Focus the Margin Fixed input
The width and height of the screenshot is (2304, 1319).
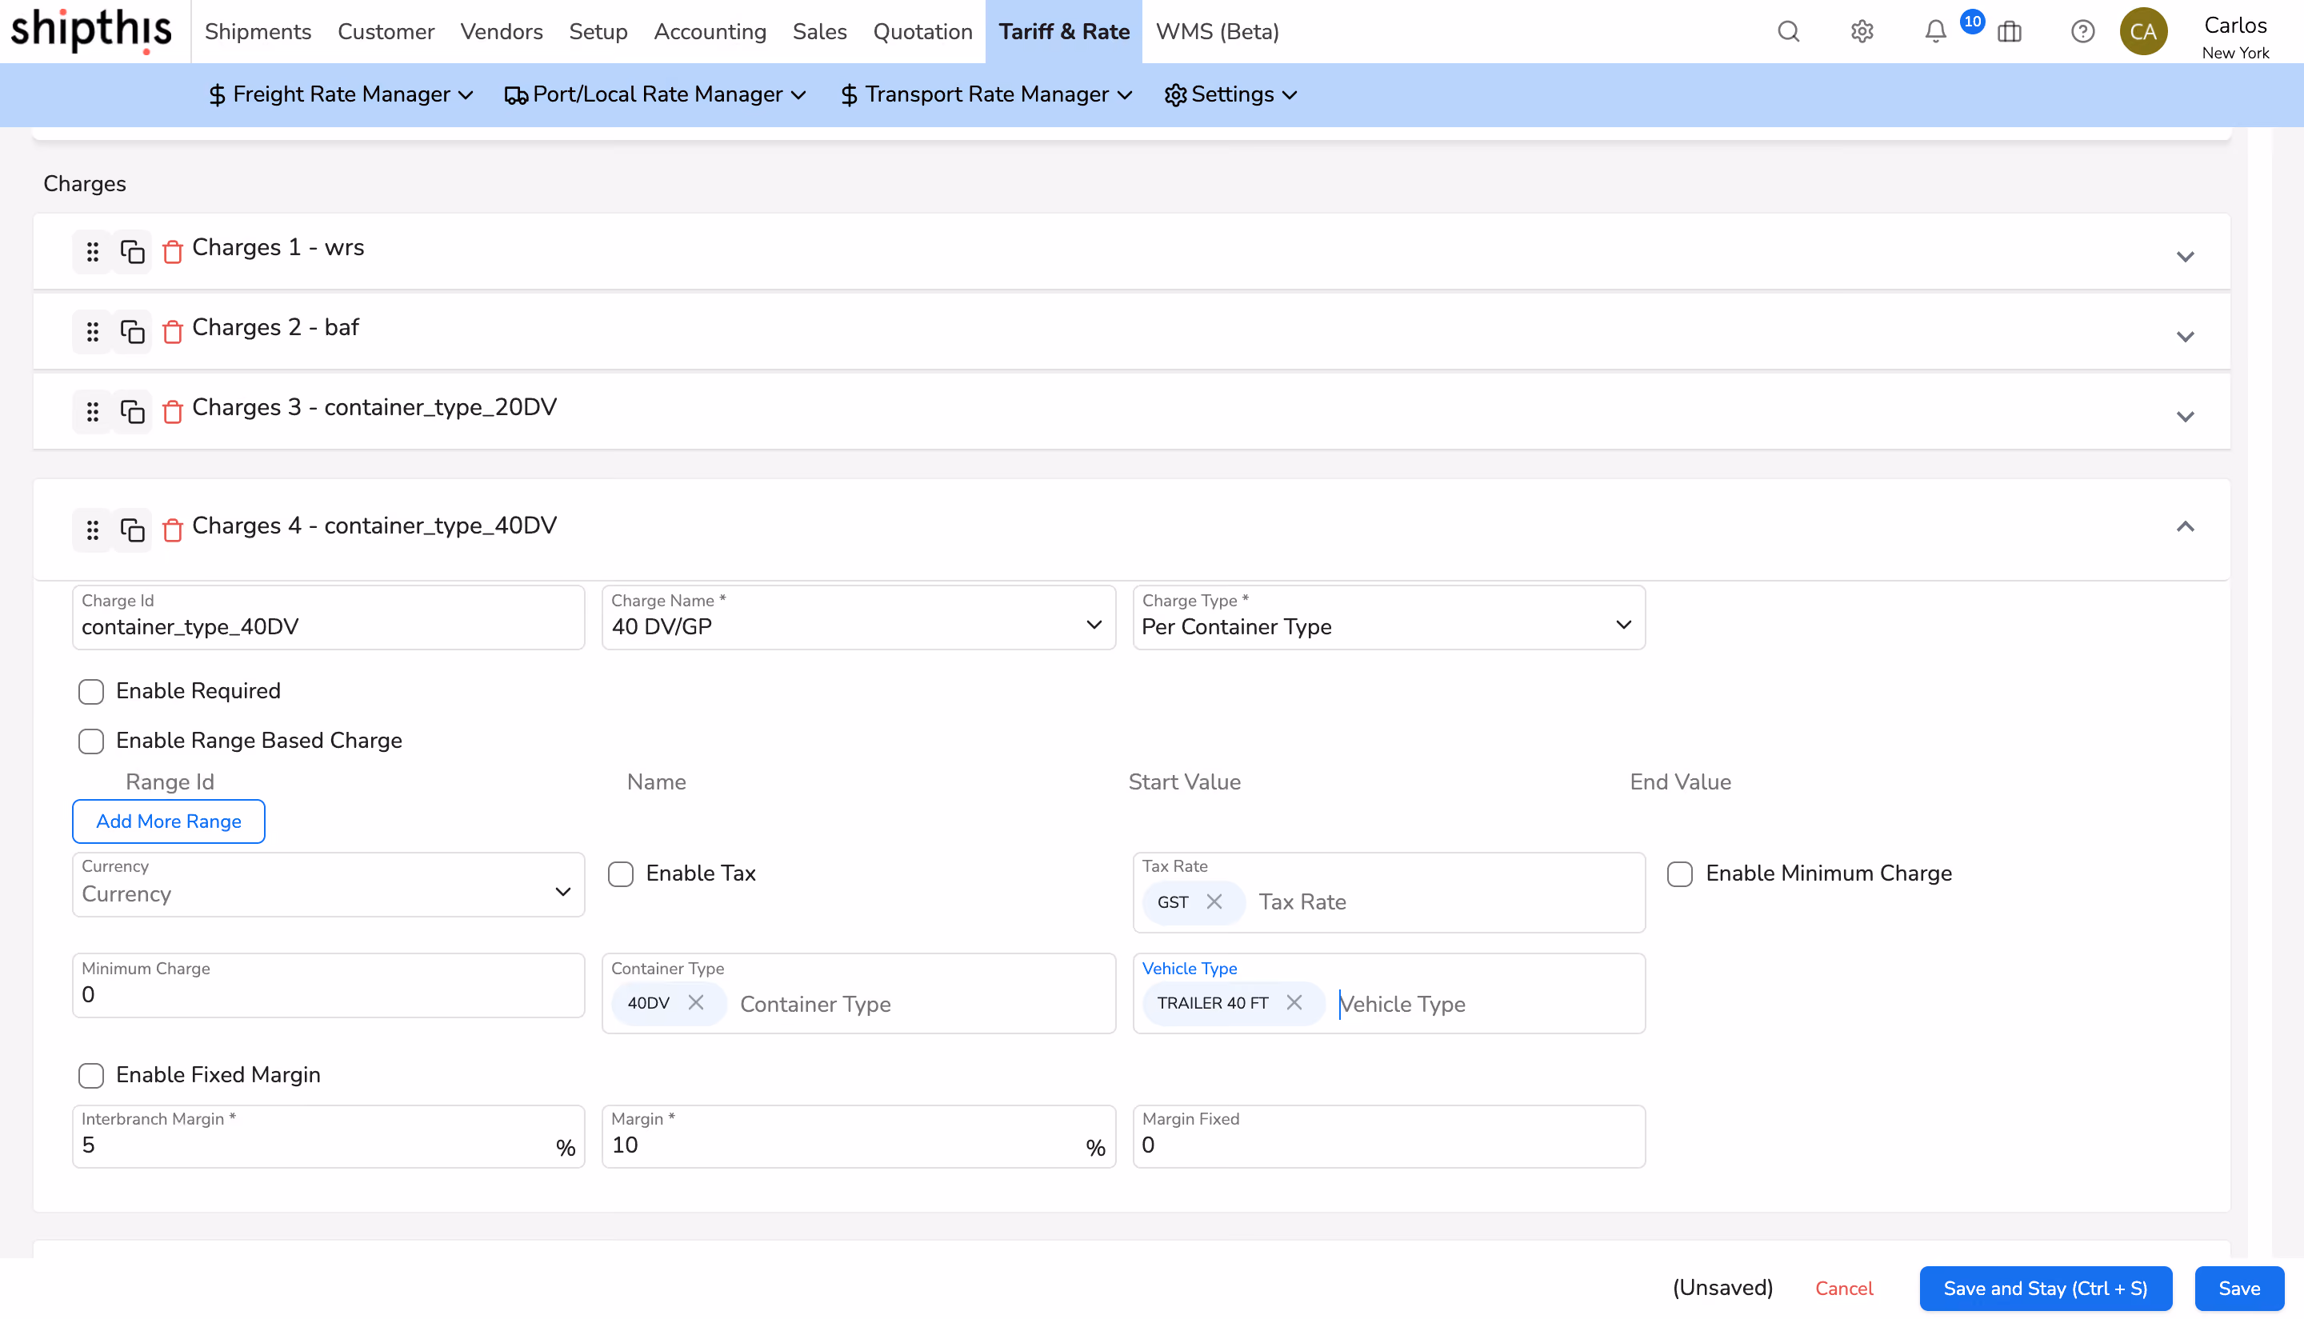point(1388,1136)
